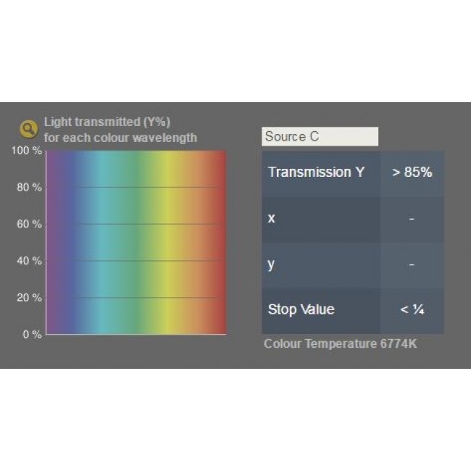Screen dimensions: 471x471
Task: Click the Transmission Y label cell
Action: pos(321,173)
